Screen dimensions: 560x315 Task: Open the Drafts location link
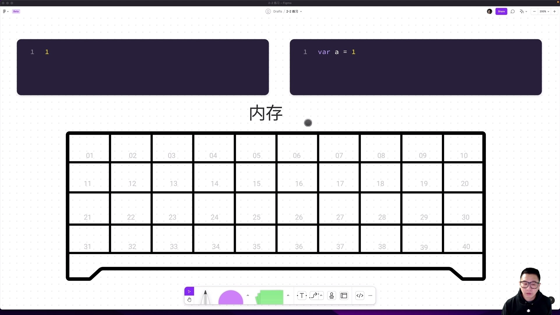(x=278, y=11)
